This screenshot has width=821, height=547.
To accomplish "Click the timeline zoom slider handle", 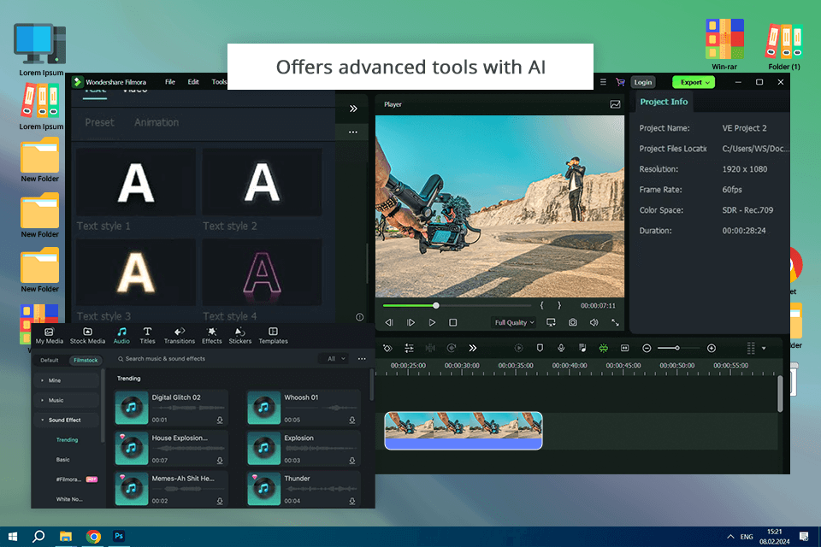I will (677, 348).
